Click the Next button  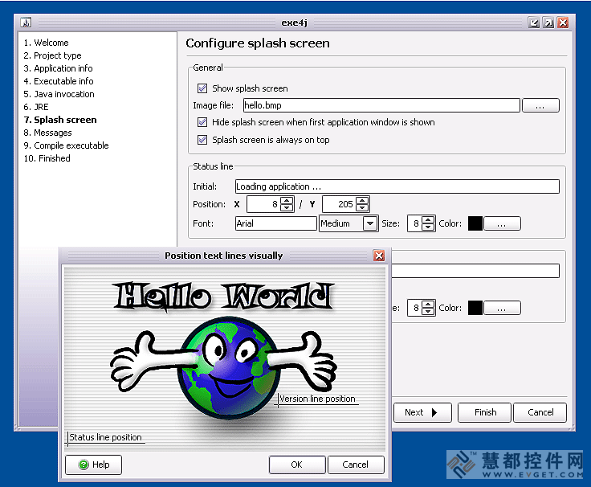[x=422, y=412]
